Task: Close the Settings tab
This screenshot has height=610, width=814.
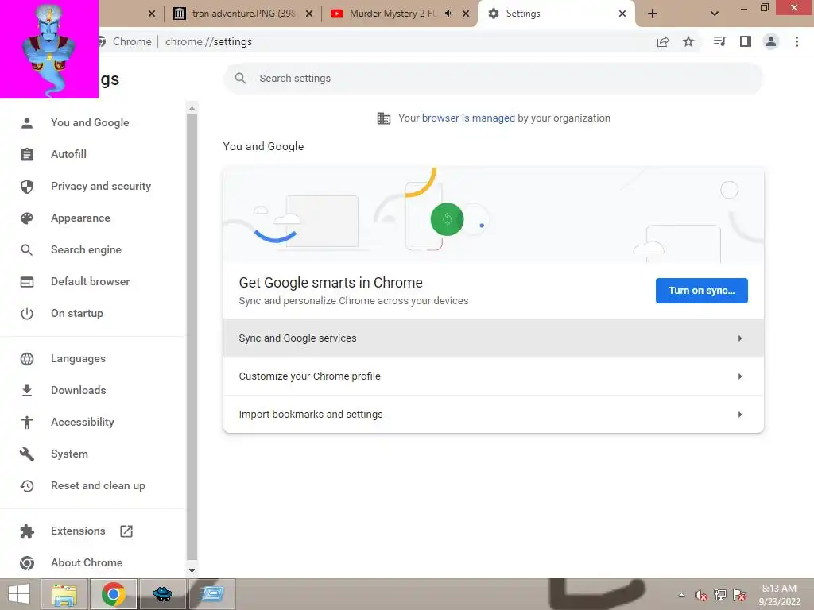Action: [x=622, y=14]
